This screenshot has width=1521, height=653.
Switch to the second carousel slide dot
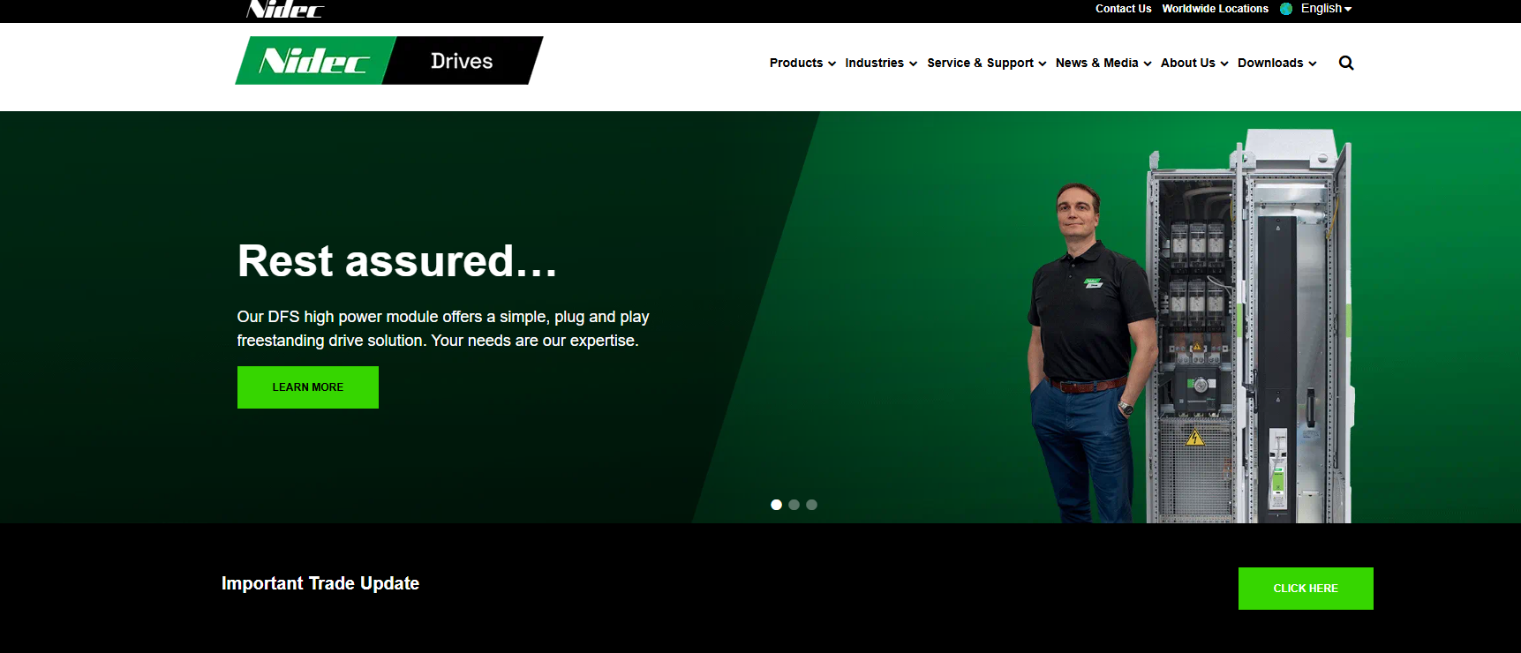click(794, 505)
